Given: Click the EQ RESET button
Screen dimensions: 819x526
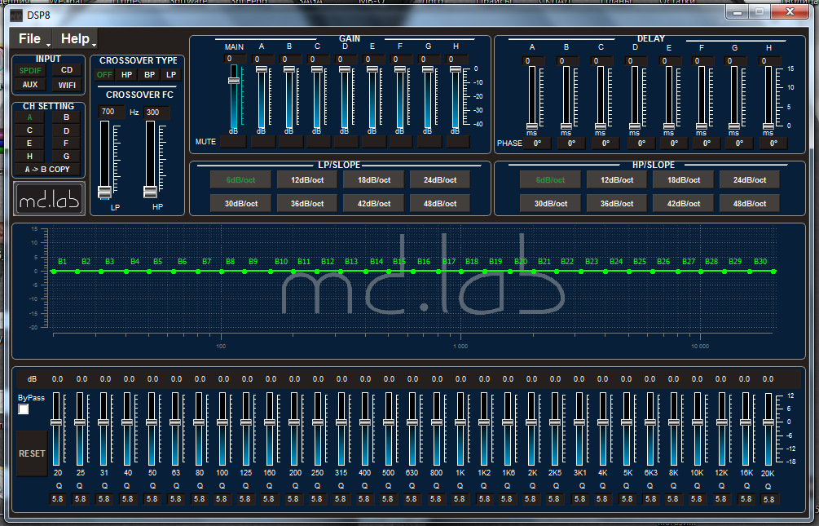Looking at the screenshot, I should [32, 453].
